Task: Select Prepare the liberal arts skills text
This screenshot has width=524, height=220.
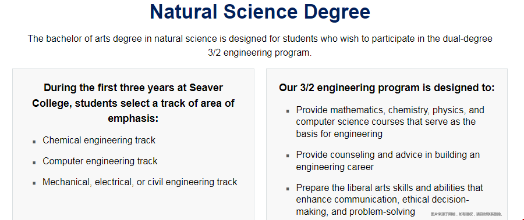Action: pos(390,200)
